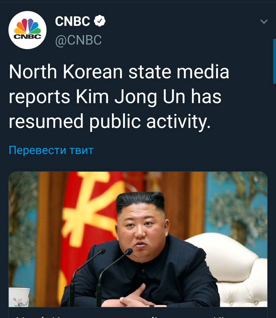Tap the tweet text about Kim Jong Un
This screenshot has width=276, height=318.
[119, 96]
